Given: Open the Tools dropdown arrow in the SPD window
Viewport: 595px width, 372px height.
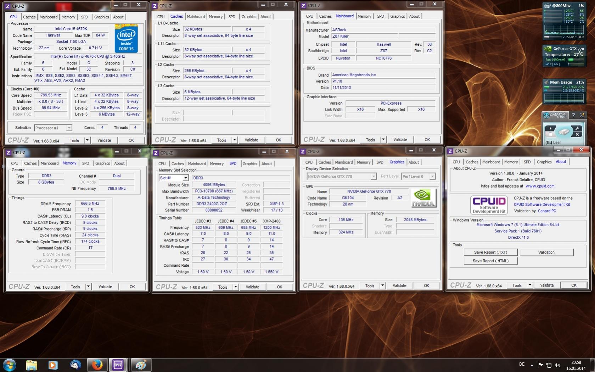Looking at the screenshot, I should click(236, 287).
